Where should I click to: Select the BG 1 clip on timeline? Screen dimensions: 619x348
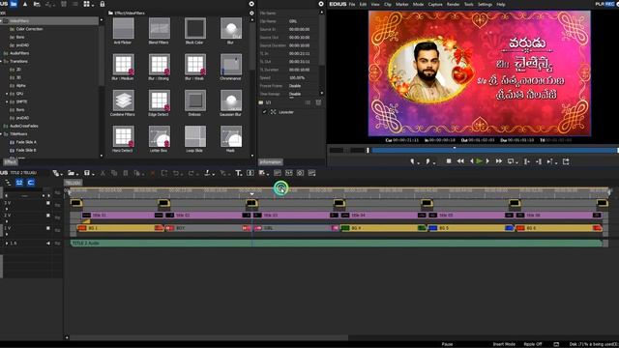[x=121, y=228]
